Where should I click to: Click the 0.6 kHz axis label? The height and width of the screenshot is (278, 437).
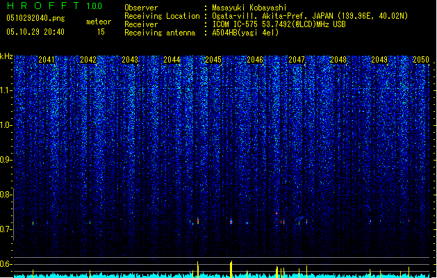click(6, 264)
